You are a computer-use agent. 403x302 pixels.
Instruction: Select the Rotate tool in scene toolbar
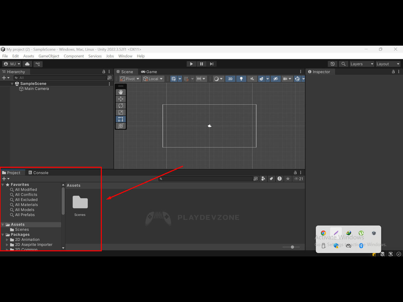click(121, 106)
